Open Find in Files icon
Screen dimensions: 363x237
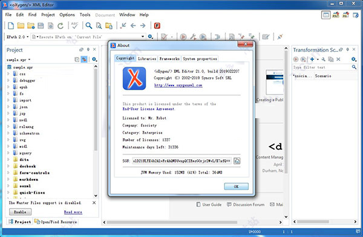tap(99, 25)
